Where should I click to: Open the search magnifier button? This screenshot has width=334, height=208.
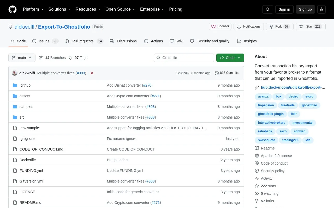(268, 9)
